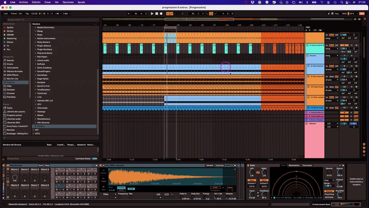Select the Synths collection
The width and height of the screenshot is (369, 208).
[10, 28]
